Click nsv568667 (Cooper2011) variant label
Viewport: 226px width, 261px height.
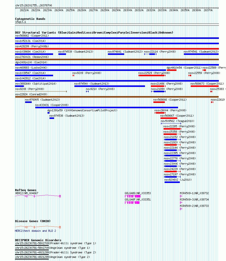[177, 116]
